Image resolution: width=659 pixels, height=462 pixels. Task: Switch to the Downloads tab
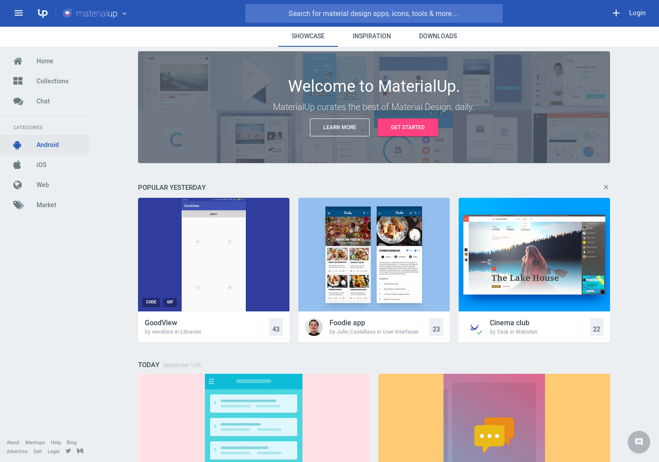click(x=438, y=36)
